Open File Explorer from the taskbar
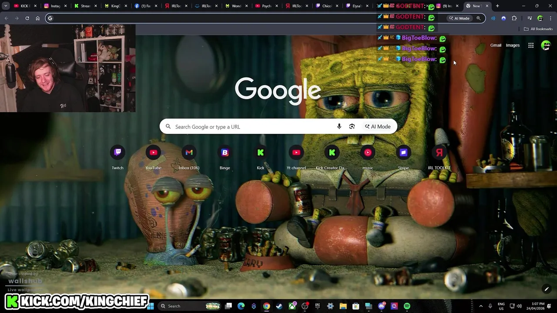The image size is (557, 313). click(x=343, y=306)
